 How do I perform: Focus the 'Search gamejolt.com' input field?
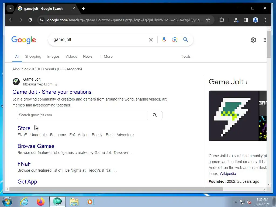pyautogui.click(x=82, y=115)
